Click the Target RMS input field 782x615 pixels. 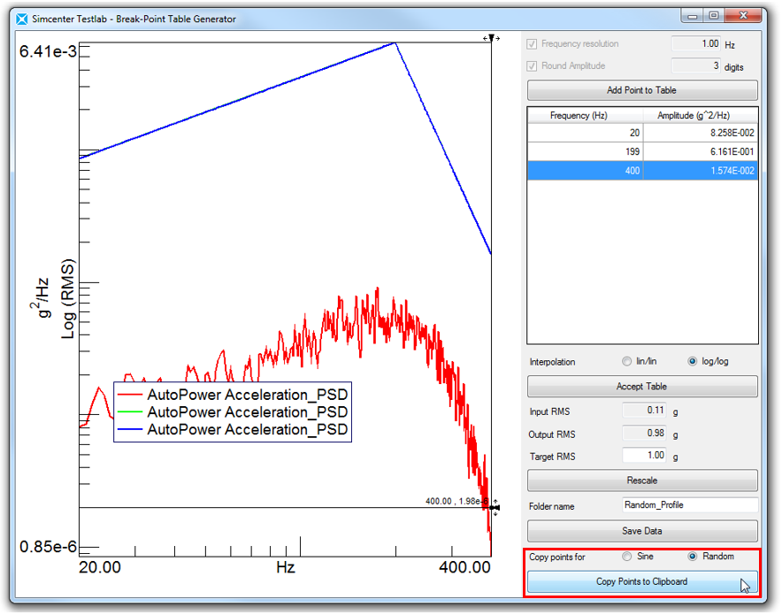click(x=645, y=456)
